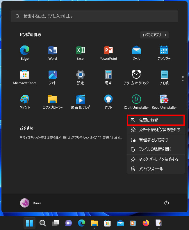Screen dimensions: 189x230
Task: Click the power button
Action: tap(167, 203)
